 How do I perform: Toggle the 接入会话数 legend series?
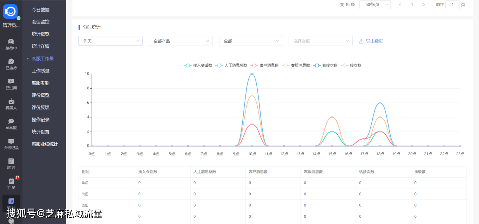coord(198,66)
